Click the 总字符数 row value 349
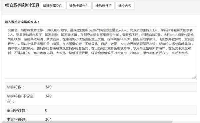 click(48, 87)
